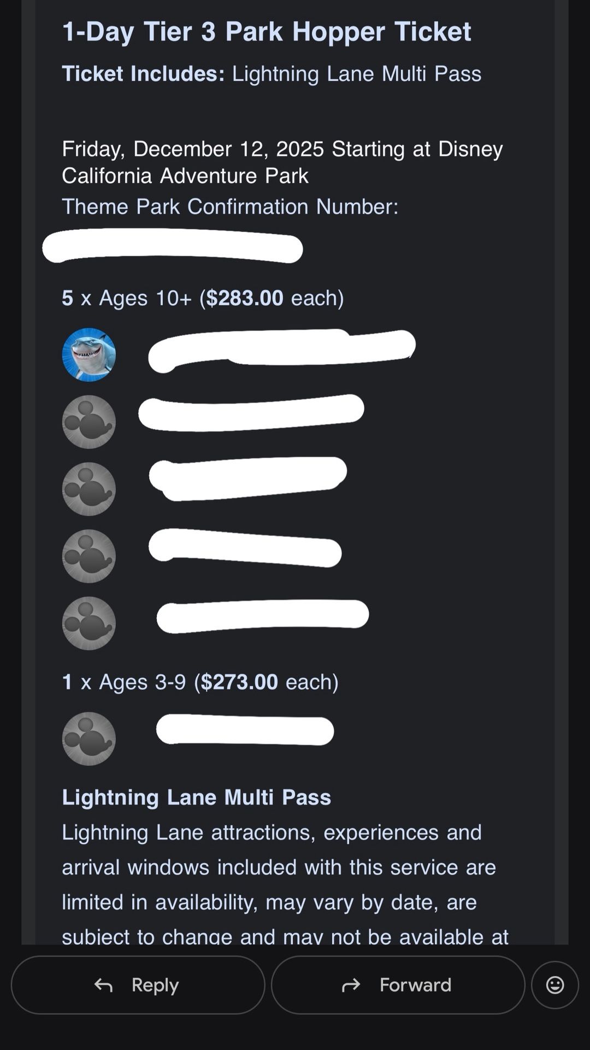Tap the Forward button

[x=398, y=985]
